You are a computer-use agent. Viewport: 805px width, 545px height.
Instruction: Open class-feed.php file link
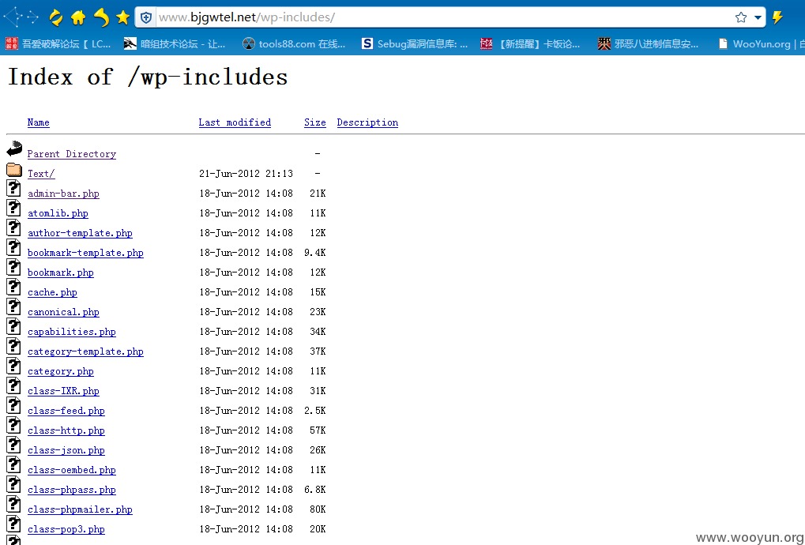point(66,411)
